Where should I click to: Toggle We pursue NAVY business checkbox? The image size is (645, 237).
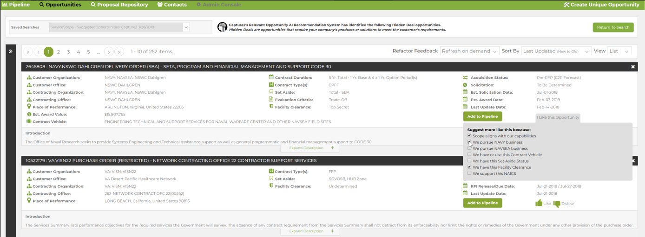pyautogui.click(x=469, y=142)
